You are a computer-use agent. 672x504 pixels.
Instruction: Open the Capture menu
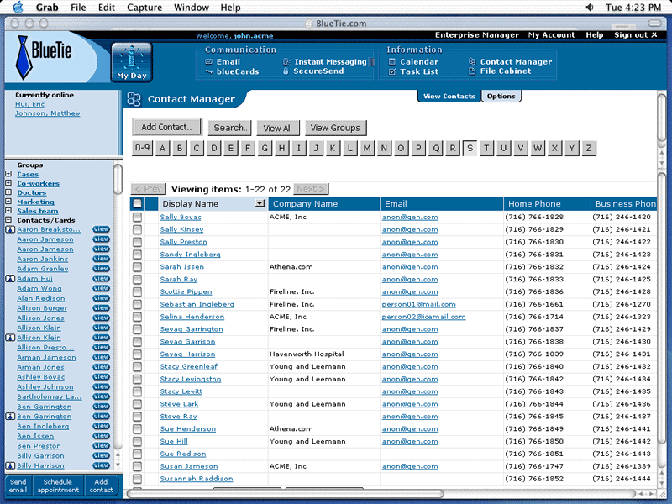(x=144, y=8)
